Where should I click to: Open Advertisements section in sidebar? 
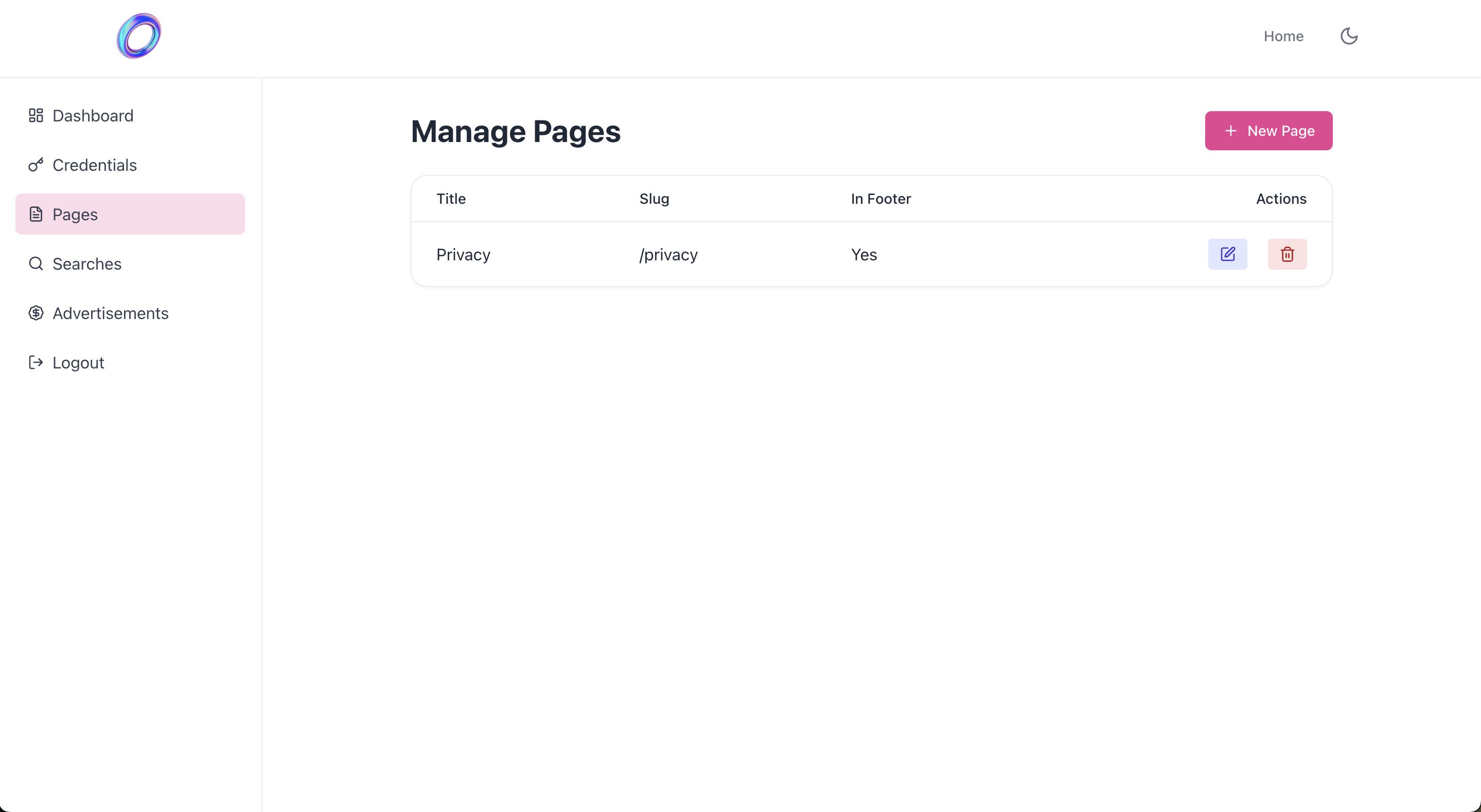[x=111, y=313]
